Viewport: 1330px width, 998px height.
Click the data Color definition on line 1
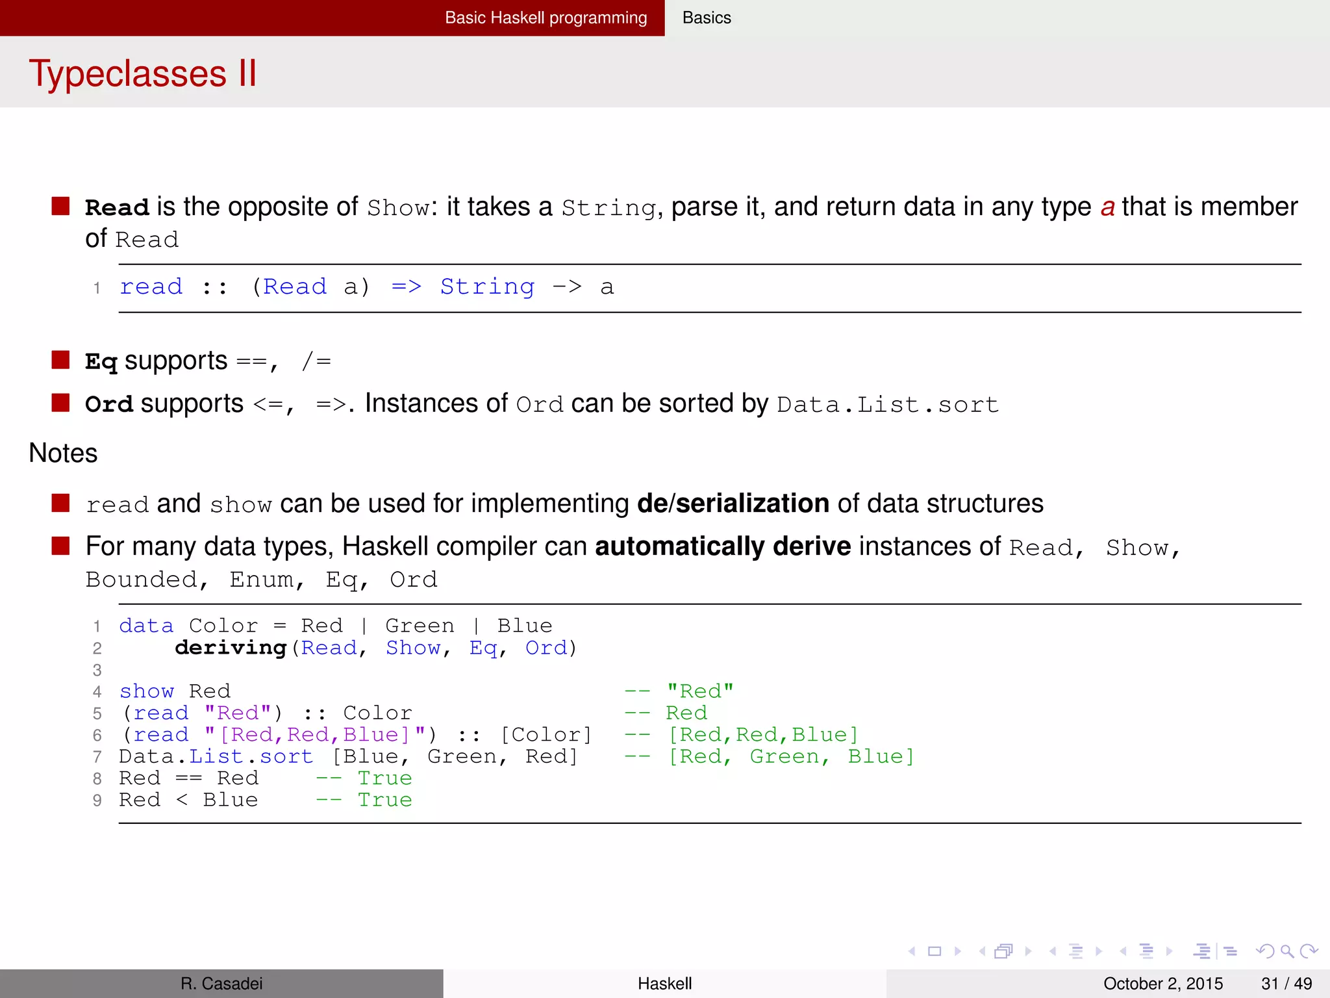(336, 626)
